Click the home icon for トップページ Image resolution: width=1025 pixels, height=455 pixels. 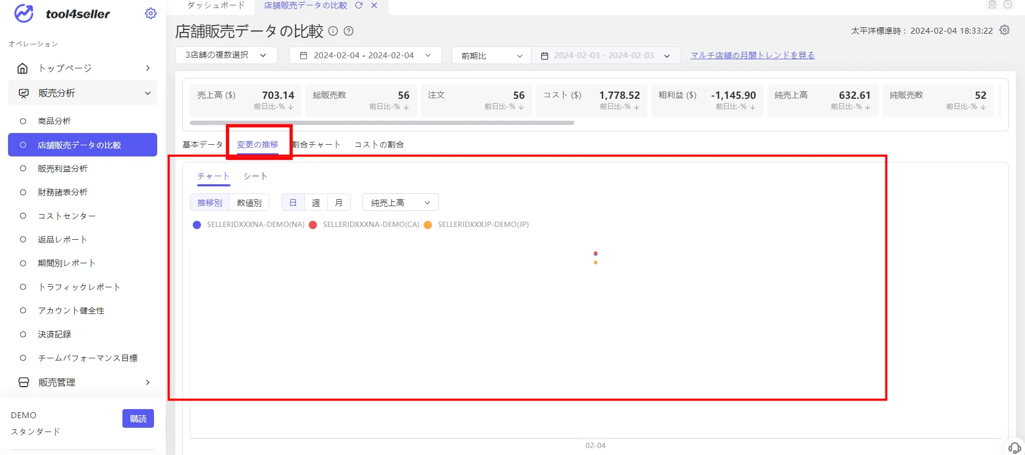tap(22, 68)
